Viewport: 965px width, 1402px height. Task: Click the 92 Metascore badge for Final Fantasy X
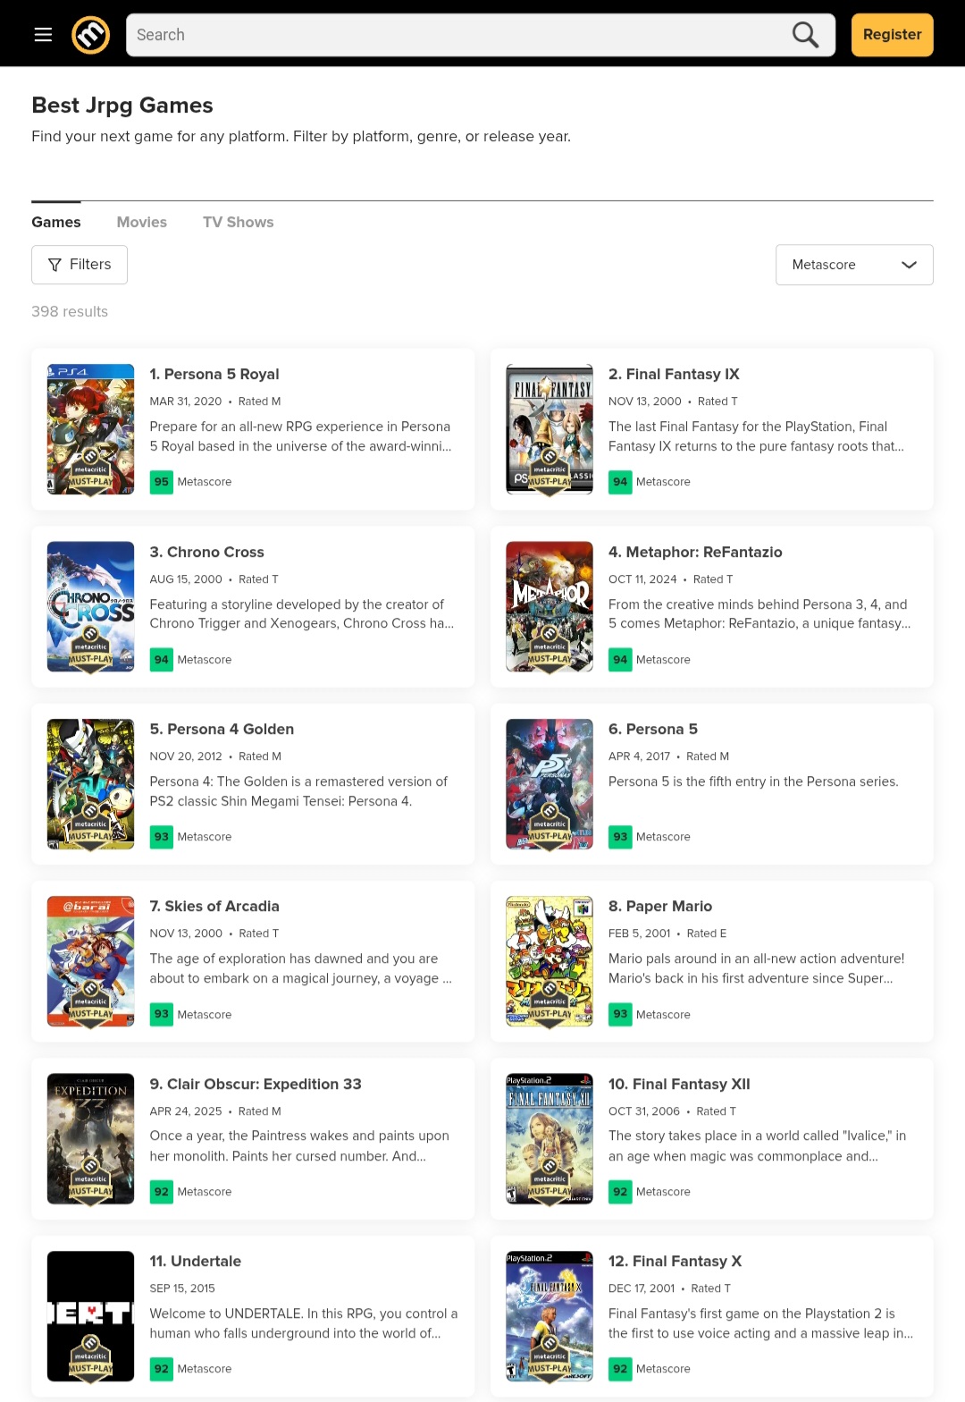point(620,1369)
